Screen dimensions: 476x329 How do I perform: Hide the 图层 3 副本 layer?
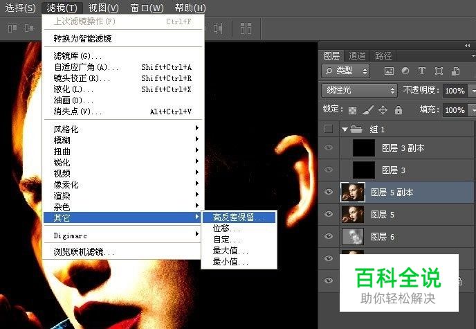(x=329, y=148)
